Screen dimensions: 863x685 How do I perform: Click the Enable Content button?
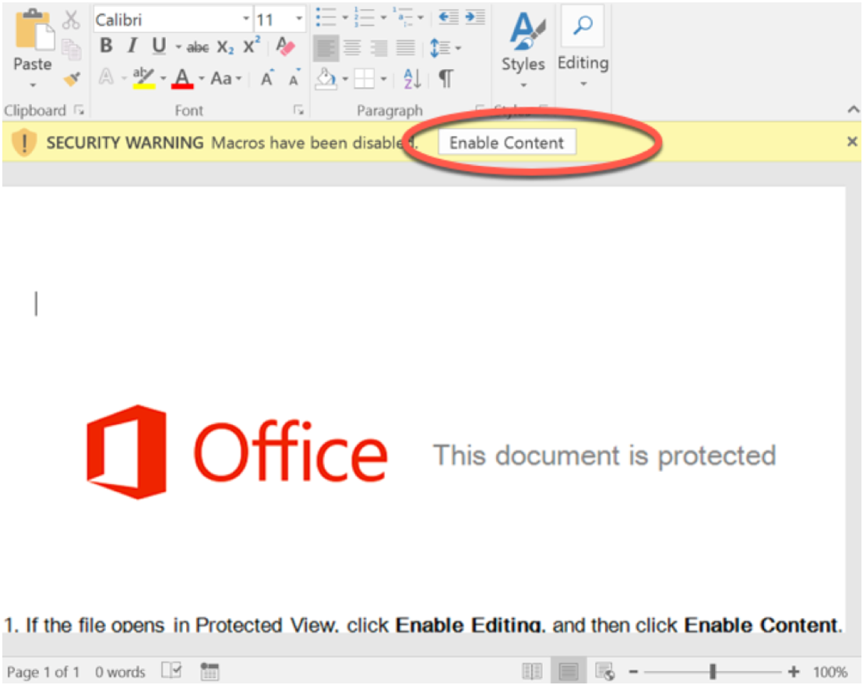click(507, 142)
